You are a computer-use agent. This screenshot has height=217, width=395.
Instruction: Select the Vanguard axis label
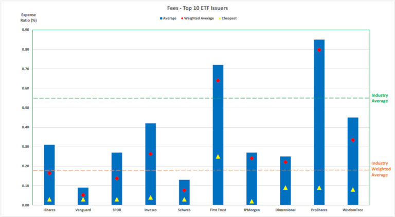click(83, 210)
